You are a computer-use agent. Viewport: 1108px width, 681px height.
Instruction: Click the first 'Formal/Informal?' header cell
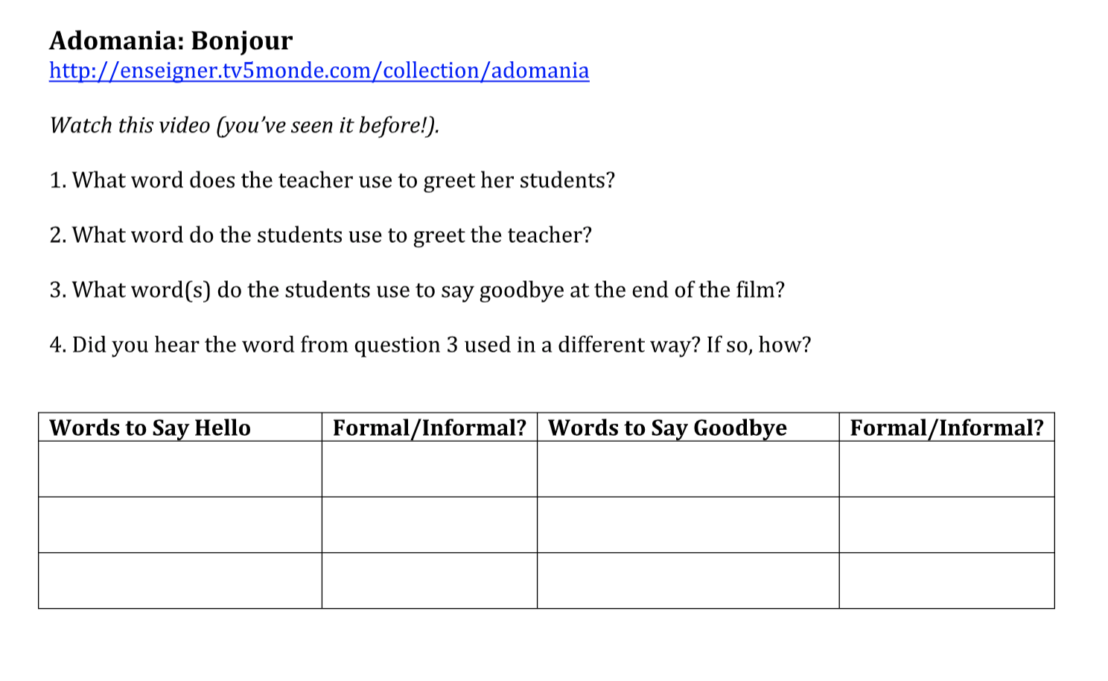click(x=430, y=428)
